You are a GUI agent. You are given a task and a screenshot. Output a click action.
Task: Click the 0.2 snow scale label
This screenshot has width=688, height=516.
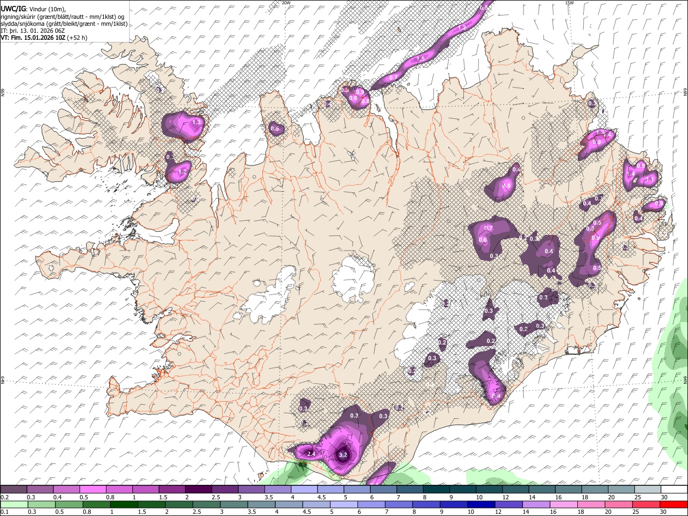(4, 497)
